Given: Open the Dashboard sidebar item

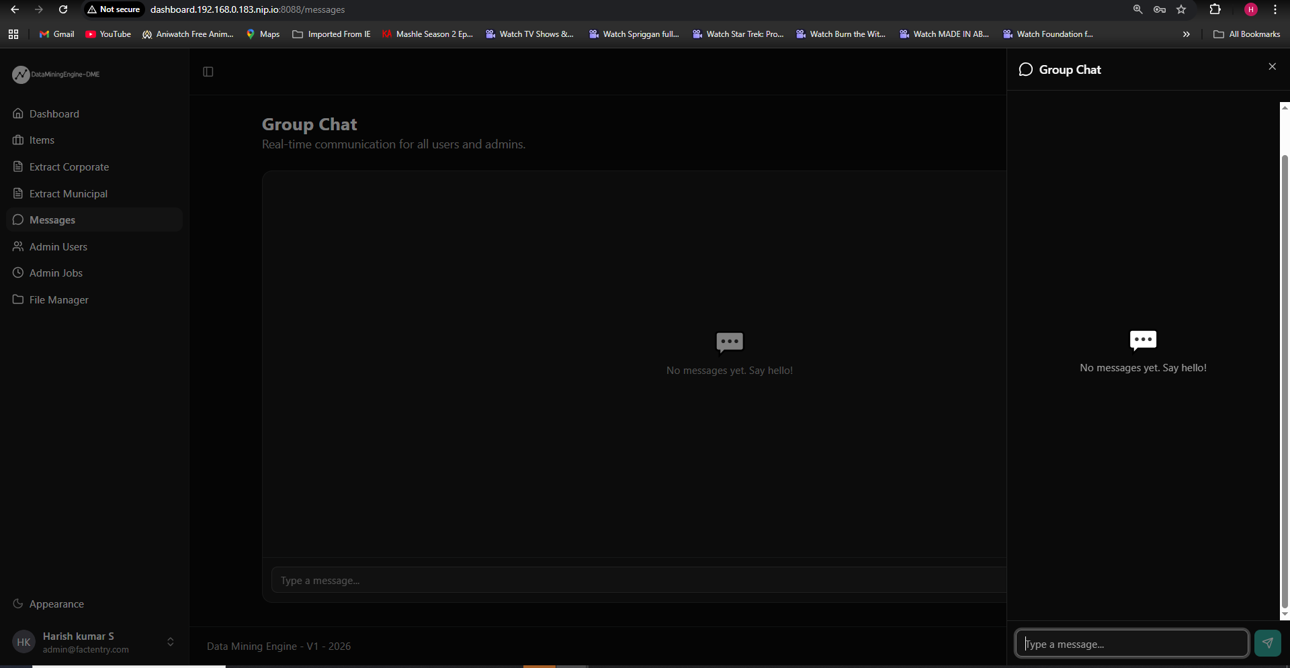Looking at the screenshot, I should tap(94, 113).
